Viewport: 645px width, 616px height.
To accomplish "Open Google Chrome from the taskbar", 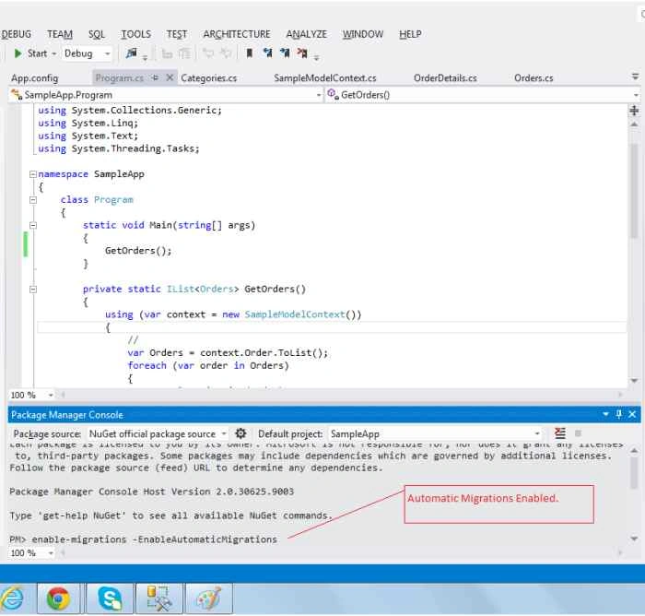I will pyautogui.click(x=58, y=598).
